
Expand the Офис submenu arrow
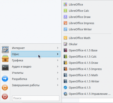point(58,54)
